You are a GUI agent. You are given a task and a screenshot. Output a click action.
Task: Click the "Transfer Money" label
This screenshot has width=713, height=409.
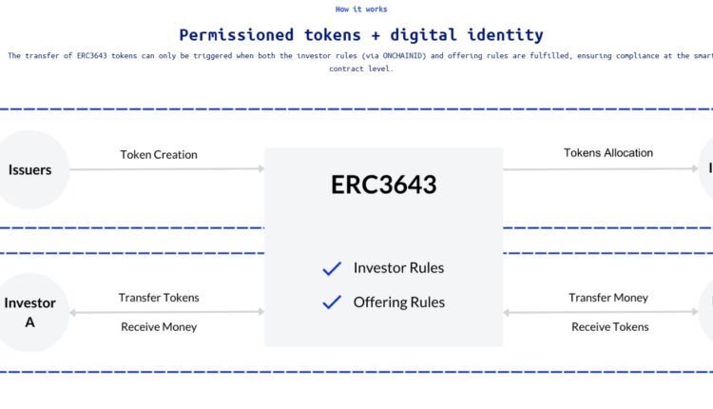[x=608, y=298]
